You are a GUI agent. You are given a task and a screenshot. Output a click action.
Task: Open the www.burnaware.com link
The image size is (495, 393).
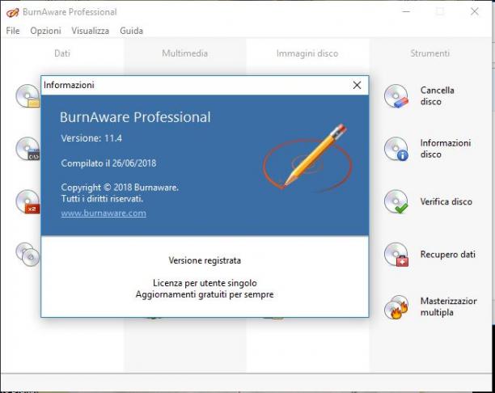tap(104, 213)
